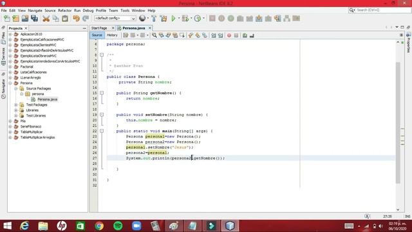Expand the Factorial project node
This screenshot has height=232, width=412.
[10, 67]
